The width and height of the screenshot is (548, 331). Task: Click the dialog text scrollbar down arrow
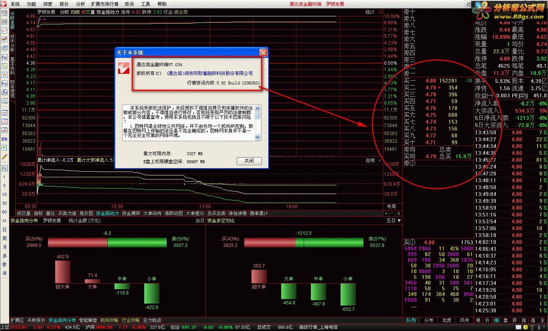(x=258, y=137)
